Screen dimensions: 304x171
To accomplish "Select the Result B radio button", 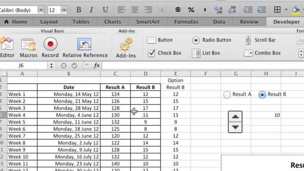I will click(272, 95).
